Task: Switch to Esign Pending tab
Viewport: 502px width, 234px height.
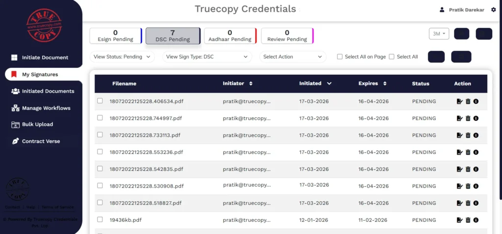Action: tap(116, 36)
